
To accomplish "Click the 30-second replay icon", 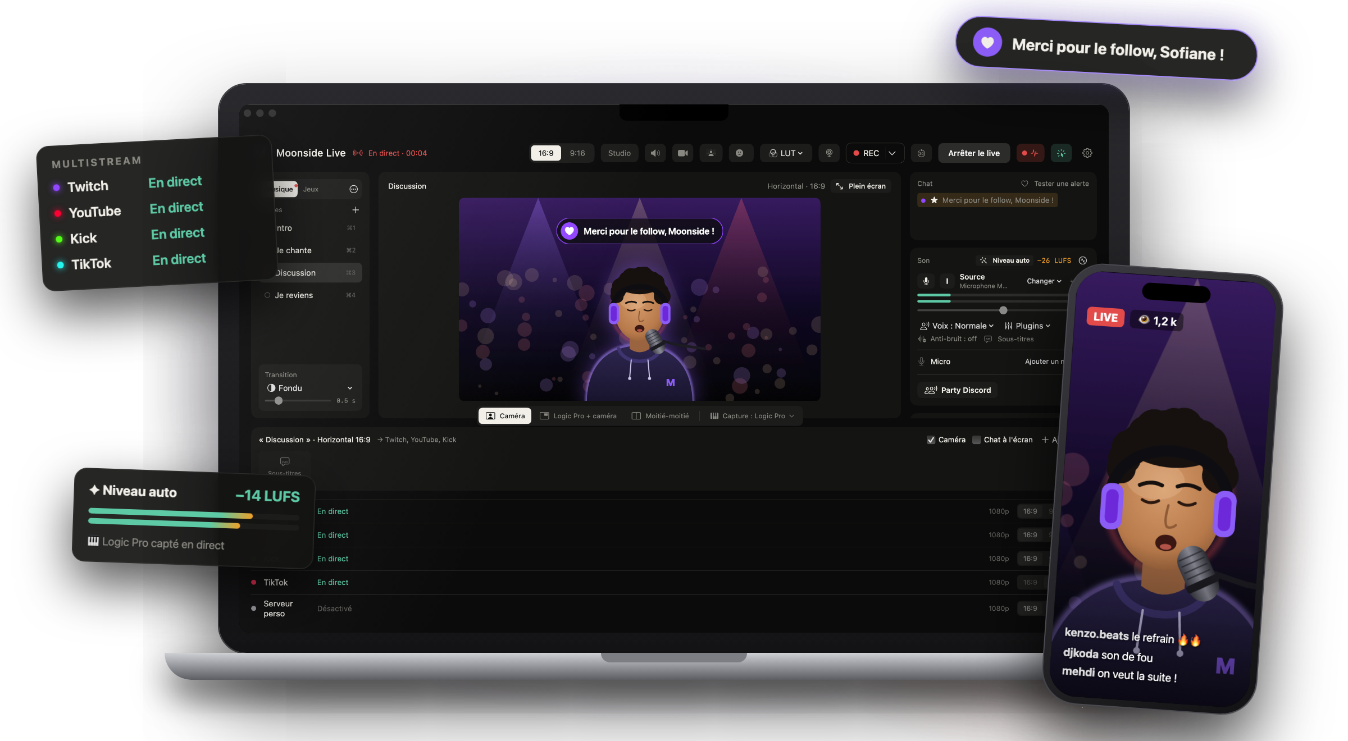I will click(921, 153).
